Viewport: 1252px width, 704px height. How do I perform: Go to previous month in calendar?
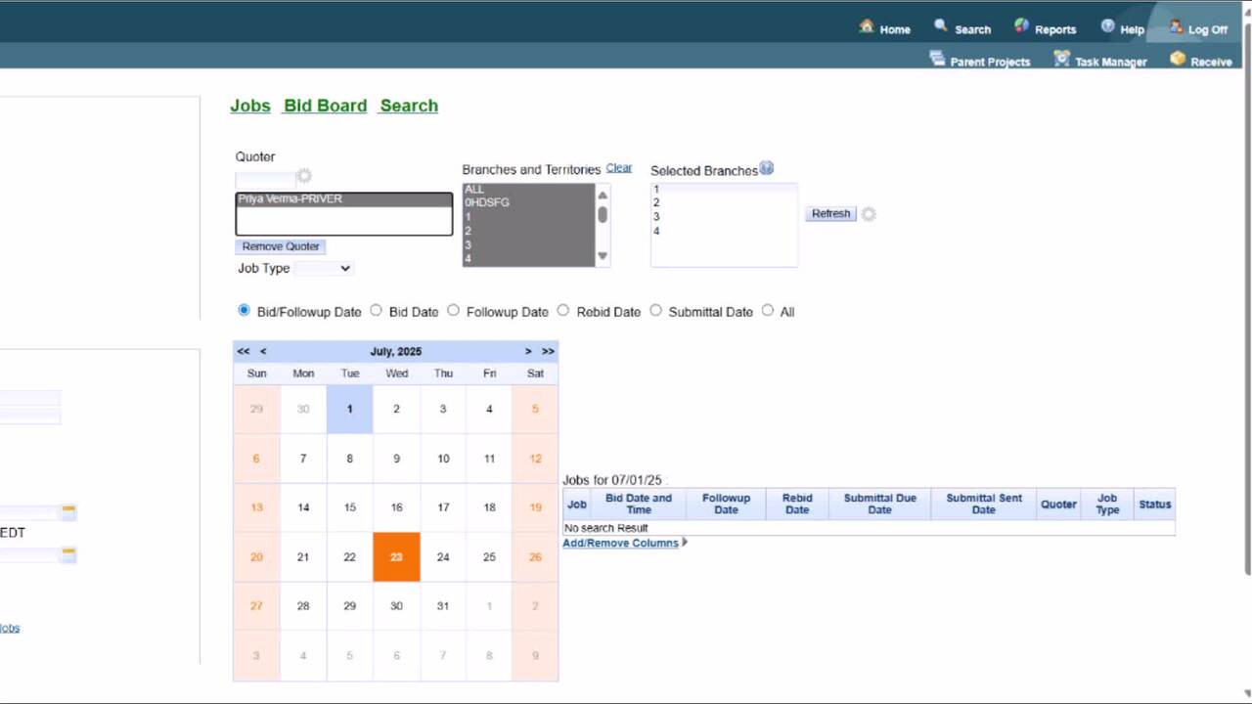[x=262, y=351]
